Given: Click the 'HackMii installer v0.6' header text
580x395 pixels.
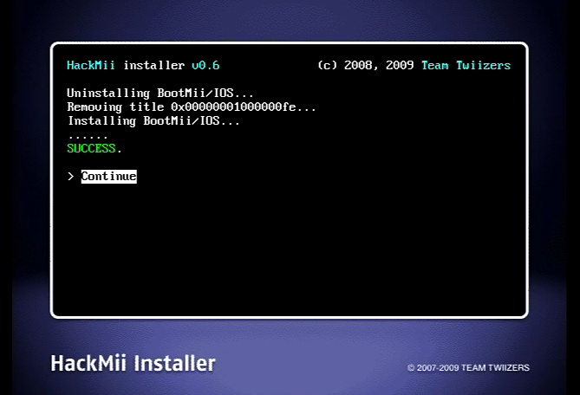Looking at the screenshot, I should 143,66.
